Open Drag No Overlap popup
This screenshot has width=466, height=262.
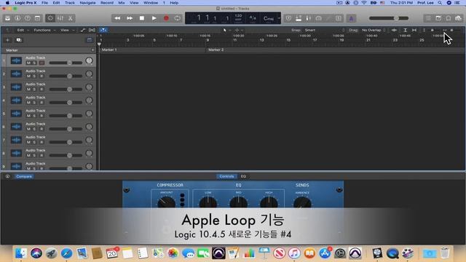click(x=374, y=31)
